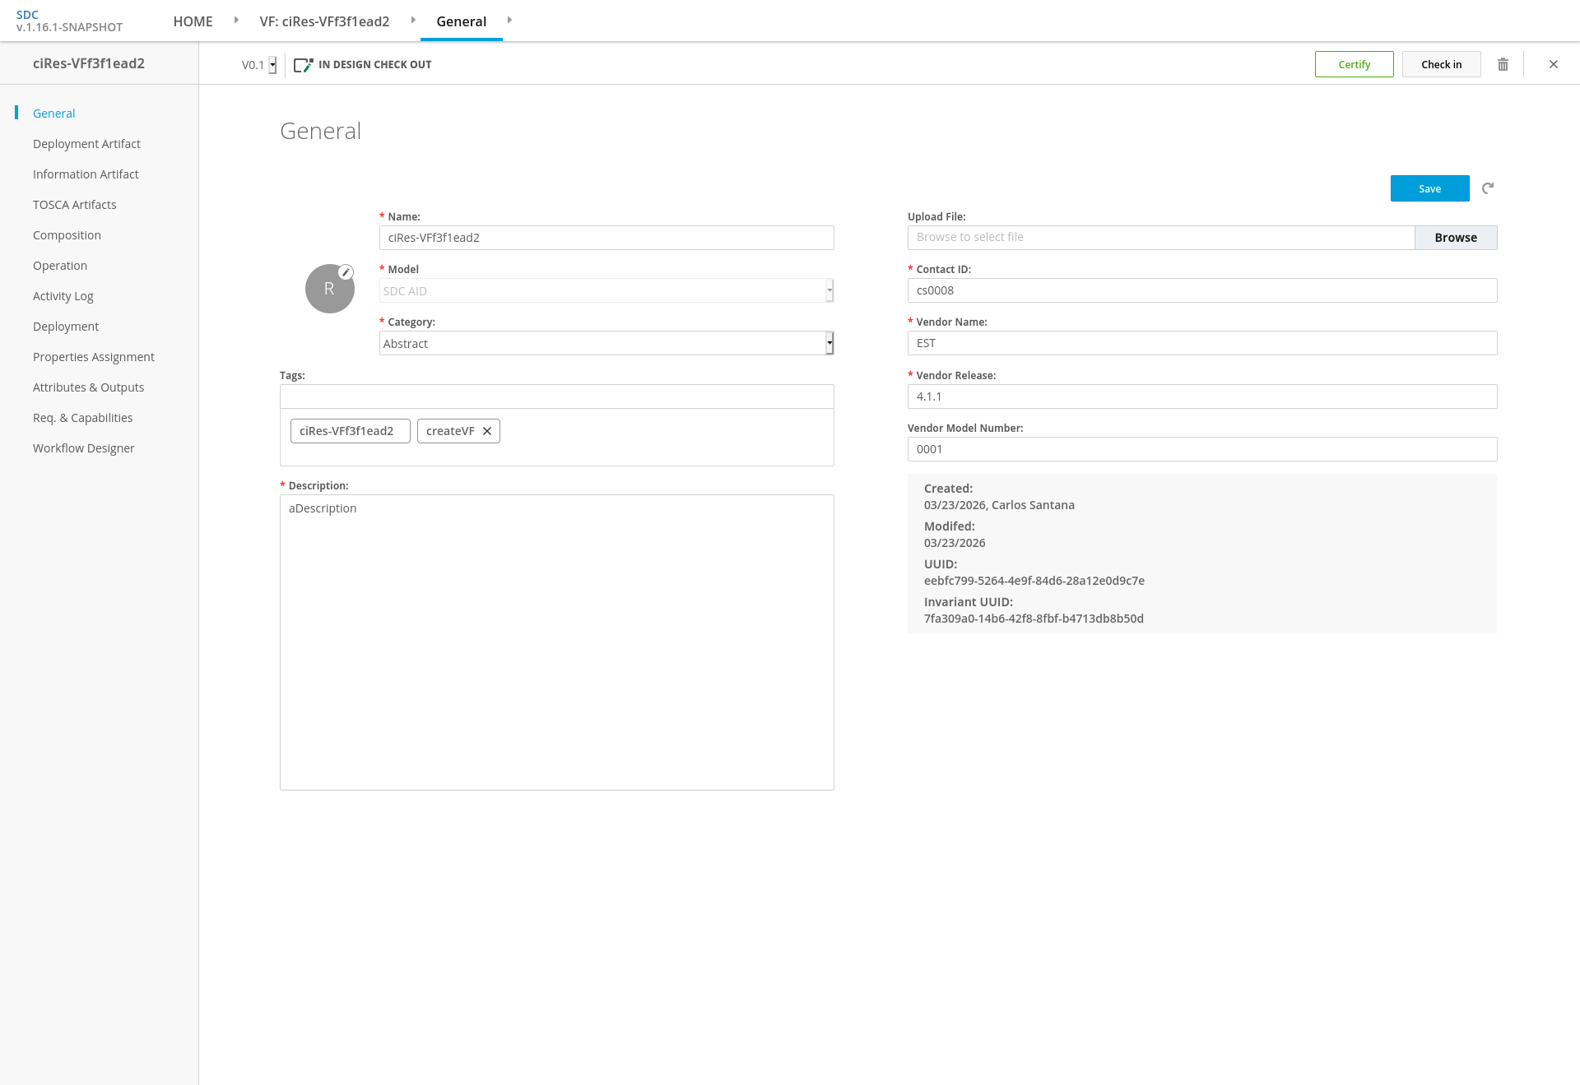Expand the VF breadcrumb arrow menu

click(x=413, y=20)
